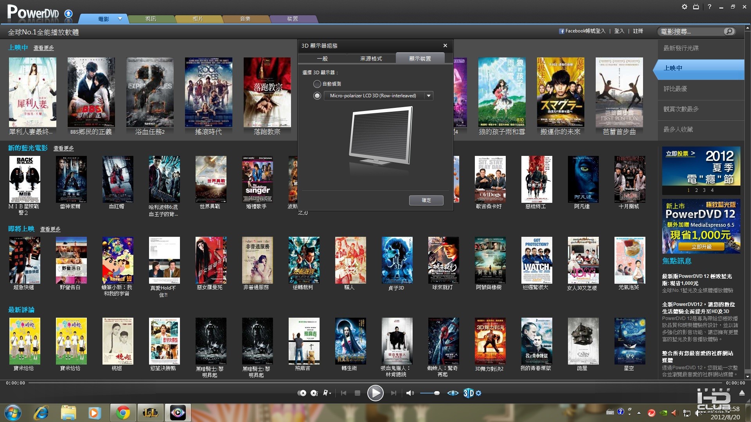
Task: Open 3D settings gear beside 3D icon
Action: point(478,393)
